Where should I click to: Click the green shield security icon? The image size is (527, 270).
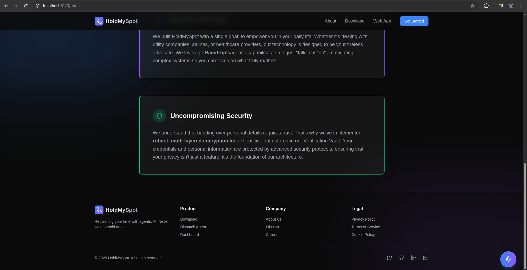(x=159, y=116)
